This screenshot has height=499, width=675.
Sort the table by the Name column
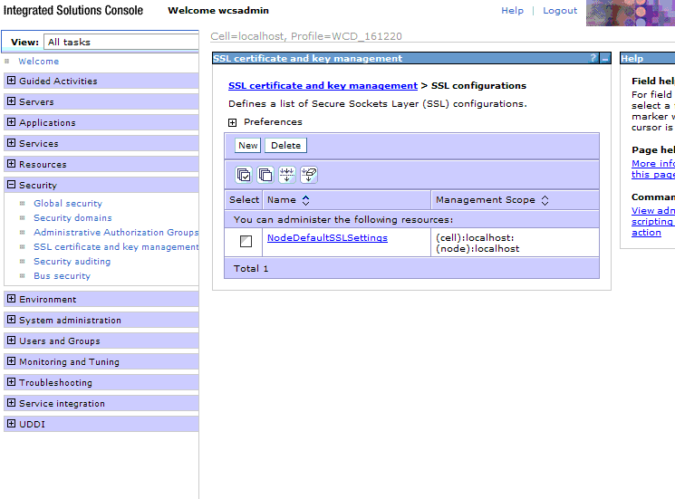tap(305, 200)
